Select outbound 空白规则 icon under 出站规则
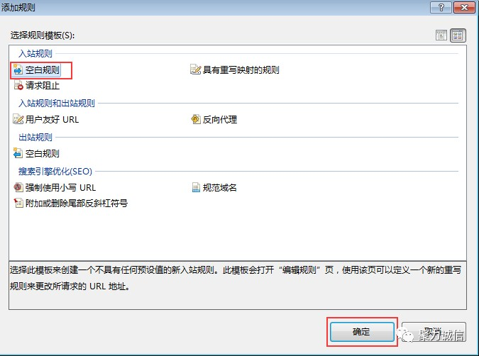The height and width of the screenshot is (356, 479). pyautogui.click(x=18, y=153)
